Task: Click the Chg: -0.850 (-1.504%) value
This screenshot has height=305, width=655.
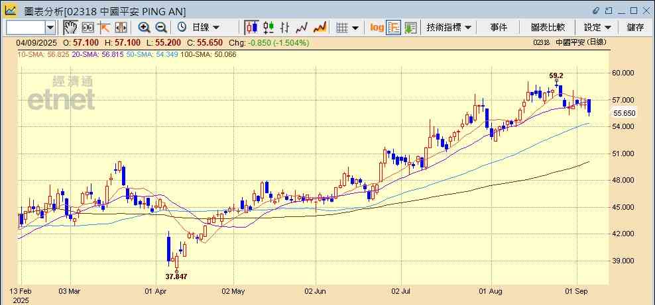Action: (x=269, y=43)
